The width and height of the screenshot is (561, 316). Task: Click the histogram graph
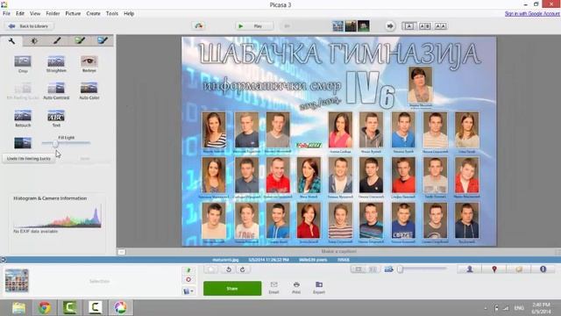click(x=57, y=216)
